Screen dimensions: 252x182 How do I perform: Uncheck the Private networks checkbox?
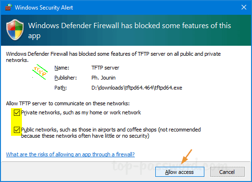pos(17,112)
